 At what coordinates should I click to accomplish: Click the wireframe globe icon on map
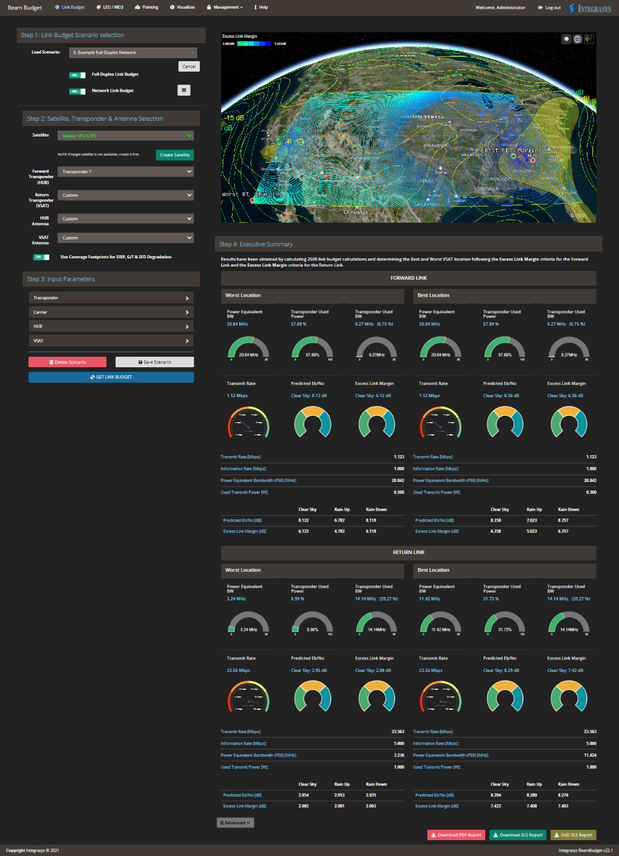tap(578, 39)
